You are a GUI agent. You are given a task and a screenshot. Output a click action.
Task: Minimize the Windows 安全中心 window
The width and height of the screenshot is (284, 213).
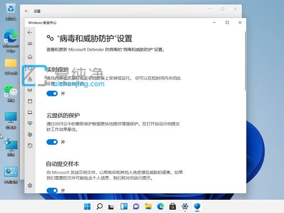click(214, 22)
